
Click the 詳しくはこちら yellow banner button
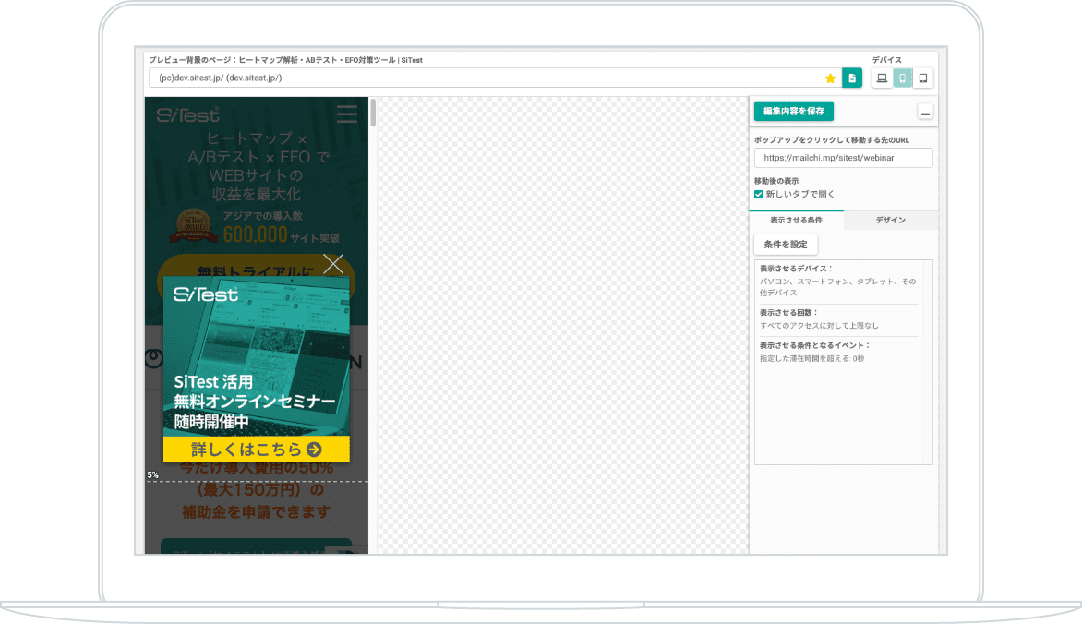coord(256,450)
